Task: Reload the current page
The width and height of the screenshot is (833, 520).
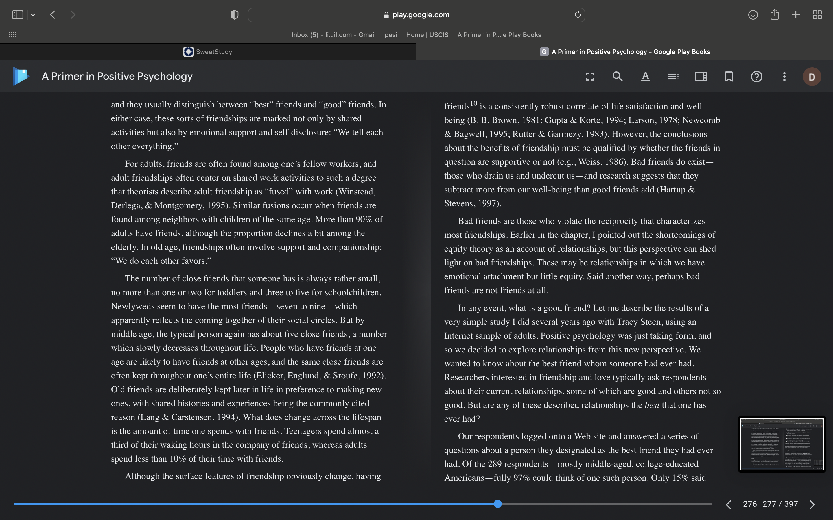Action: (x=578, y=14)
